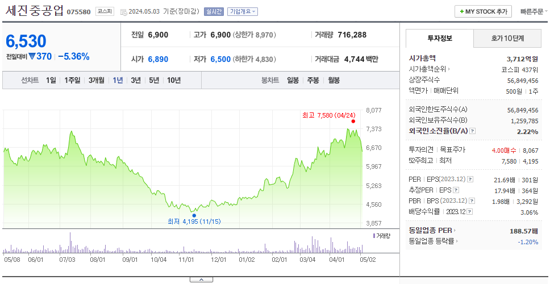The height and width of the screenshot is (284, 550).
Task: Select the 주봉 candlestick chart
Action: [x=313, y=80]
